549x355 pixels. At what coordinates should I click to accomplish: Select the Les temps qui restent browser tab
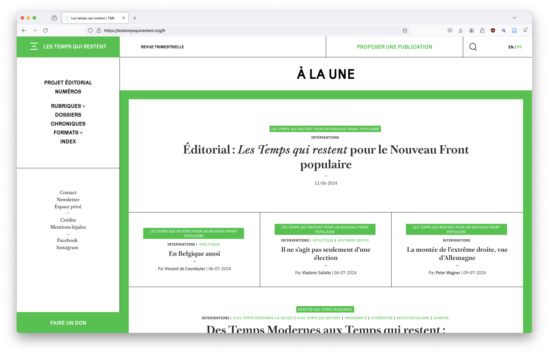92,18
